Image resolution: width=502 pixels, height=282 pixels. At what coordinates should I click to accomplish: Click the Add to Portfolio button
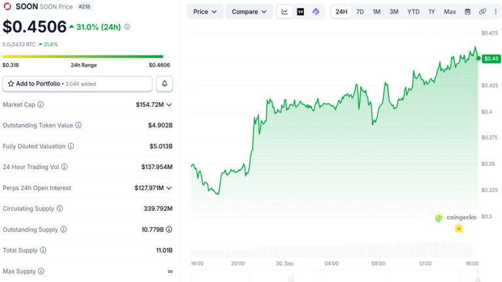point(77,84)
